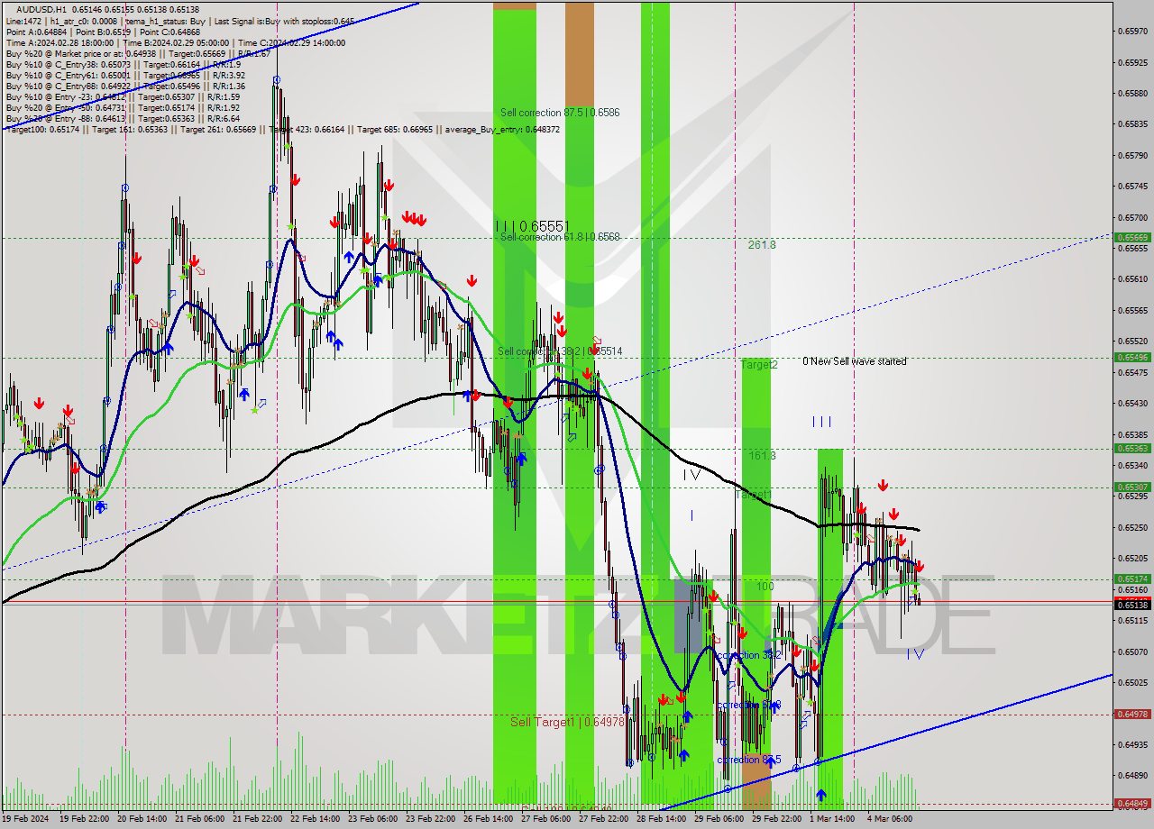Viewport: 1154px width, 829px height.
Task: Click the 0.64978 red price tag
Action: 1131,714
